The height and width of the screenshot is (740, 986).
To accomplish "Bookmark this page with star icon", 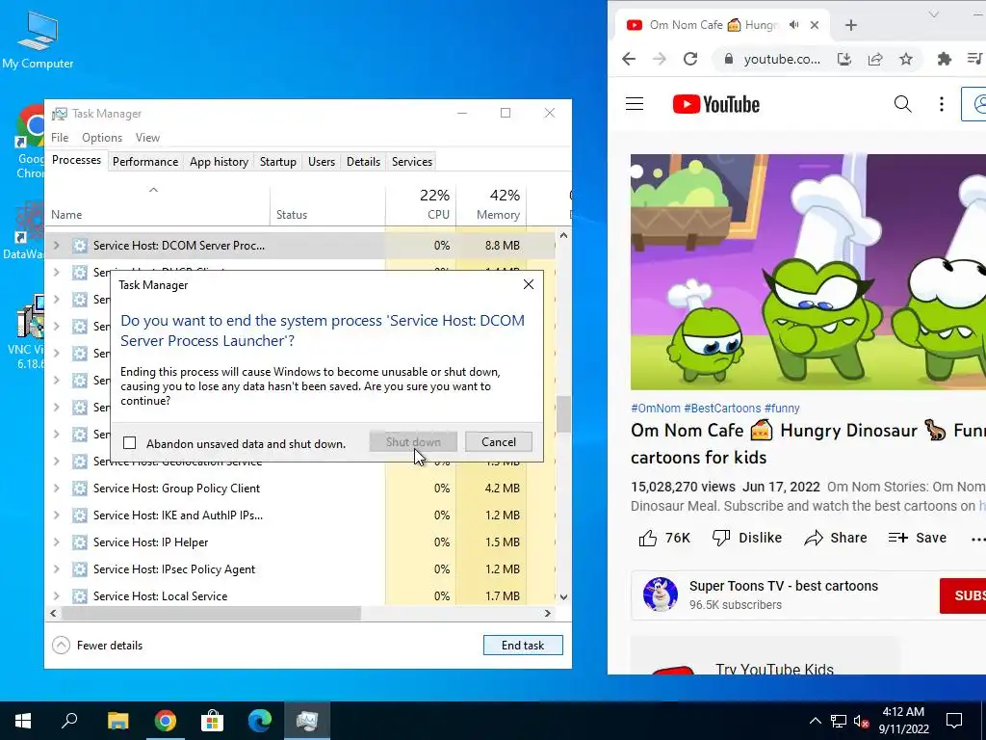I will [905, 59].
